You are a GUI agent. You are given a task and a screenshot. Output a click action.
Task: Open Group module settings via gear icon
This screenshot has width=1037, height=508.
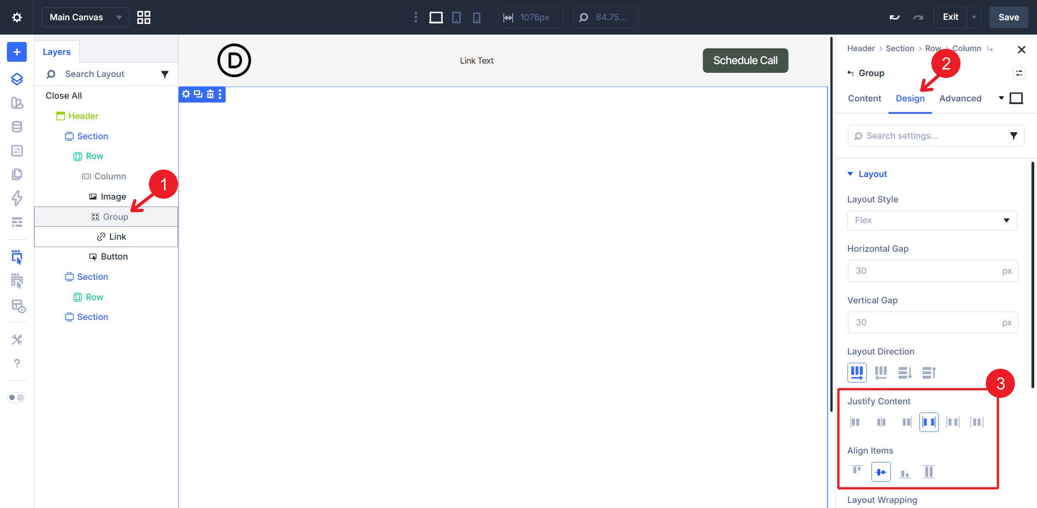[x=186, y=94]
